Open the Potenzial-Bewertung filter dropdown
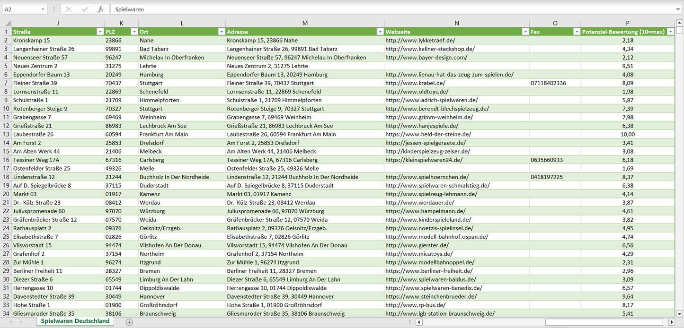 click(670, 32)
